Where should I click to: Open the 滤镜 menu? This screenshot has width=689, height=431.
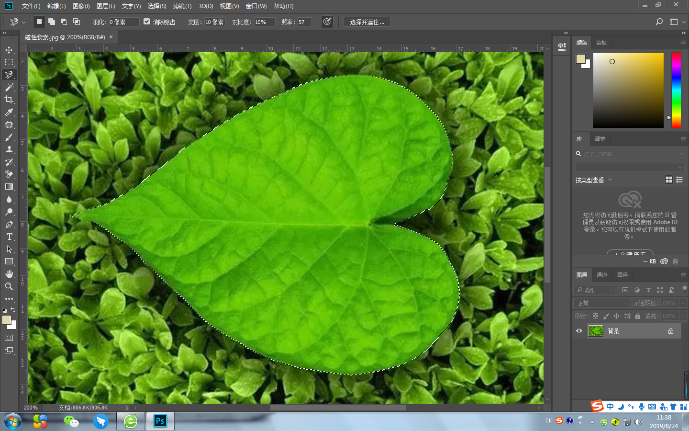182,6
